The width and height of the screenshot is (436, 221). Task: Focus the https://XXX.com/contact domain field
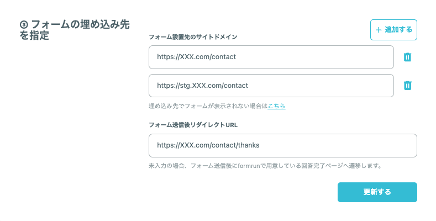[x=271, y=57]
